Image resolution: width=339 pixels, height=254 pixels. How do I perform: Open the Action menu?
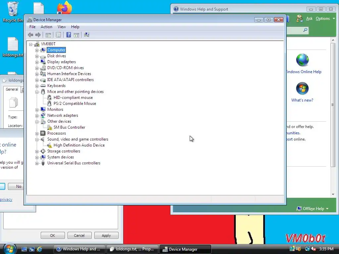[x=46, y=27]
